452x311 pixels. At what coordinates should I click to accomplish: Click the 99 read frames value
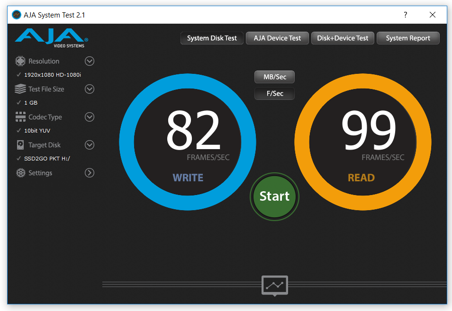[x=369, y=131]
